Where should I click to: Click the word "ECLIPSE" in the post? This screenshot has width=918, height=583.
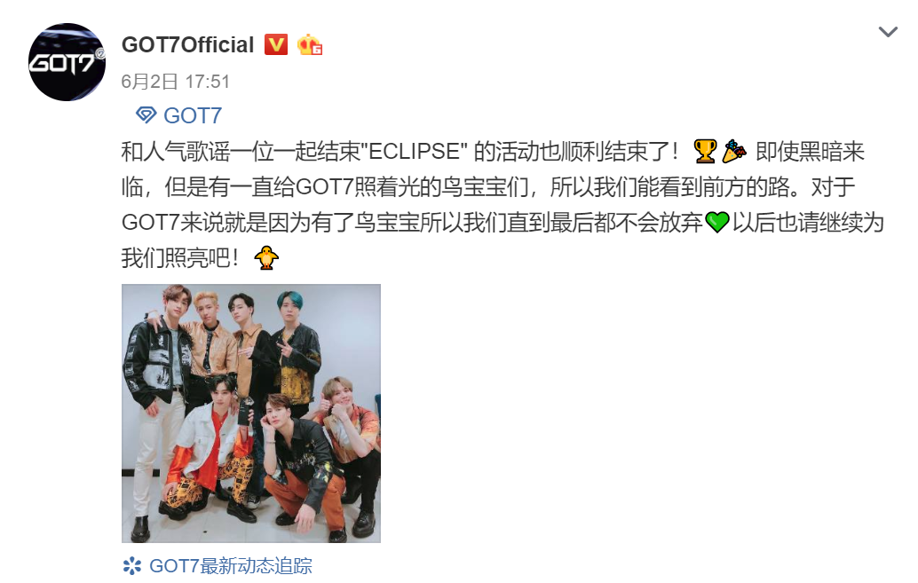coord(414,151)
